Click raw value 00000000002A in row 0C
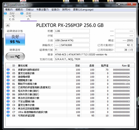The width and height of the screenshot is (139, 130). click(x=121, y=80)
